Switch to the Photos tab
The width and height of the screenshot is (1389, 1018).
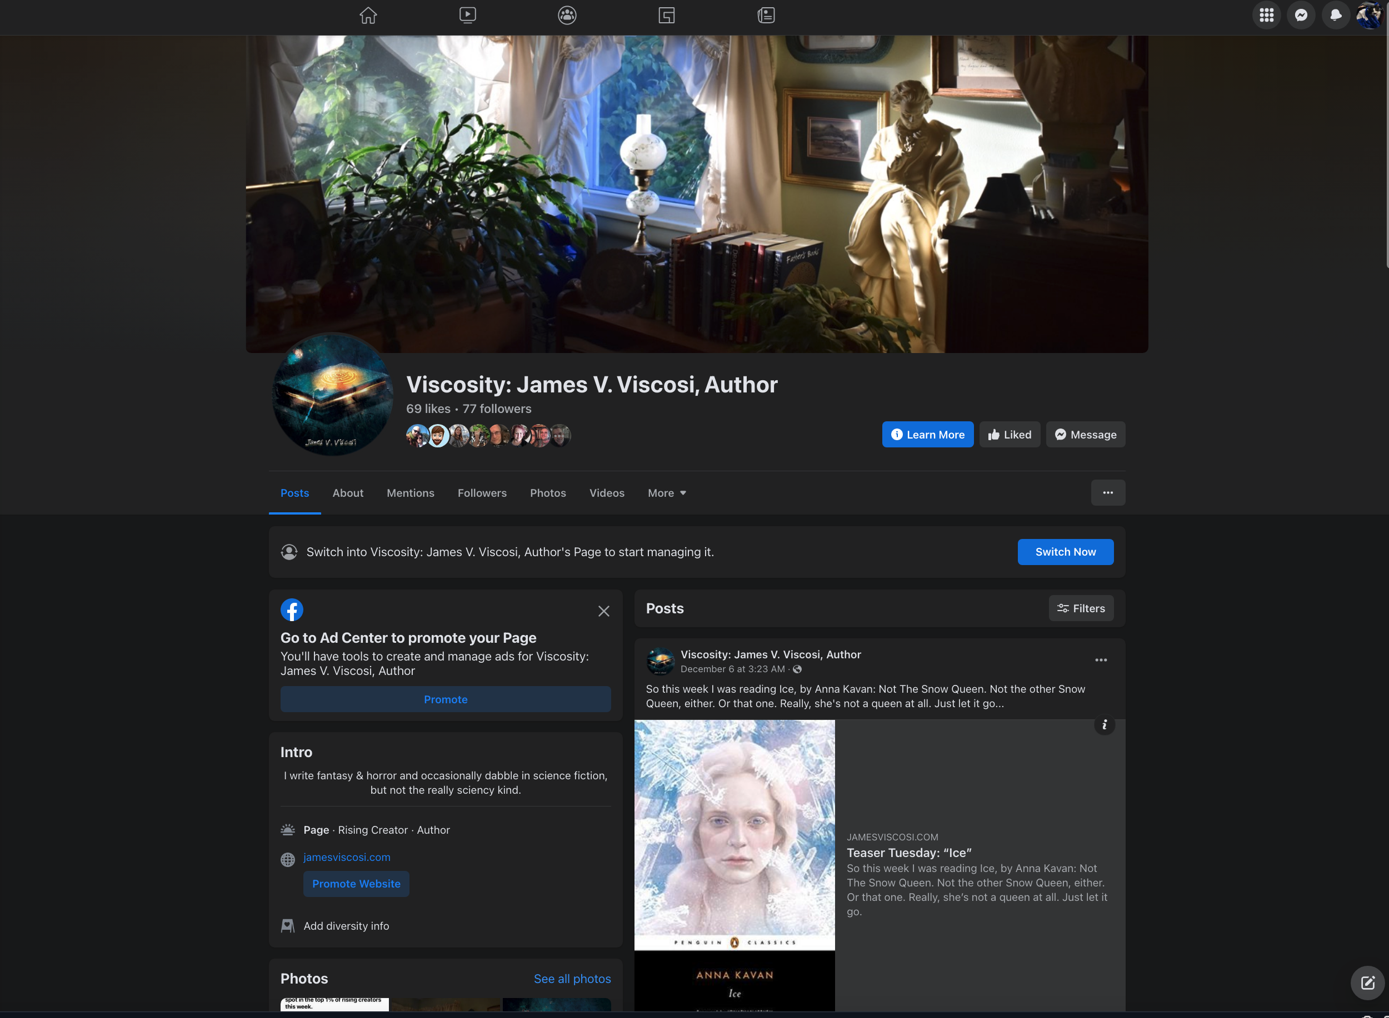tap(548, 493)
